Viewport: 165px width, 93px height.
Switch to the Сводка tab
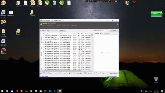(102, 34)
